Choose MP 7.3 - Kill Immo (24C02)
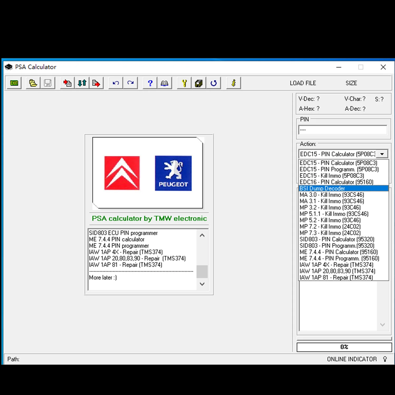Screen dimensions: 395x395 pyautogui.click(x=344, y=233)
